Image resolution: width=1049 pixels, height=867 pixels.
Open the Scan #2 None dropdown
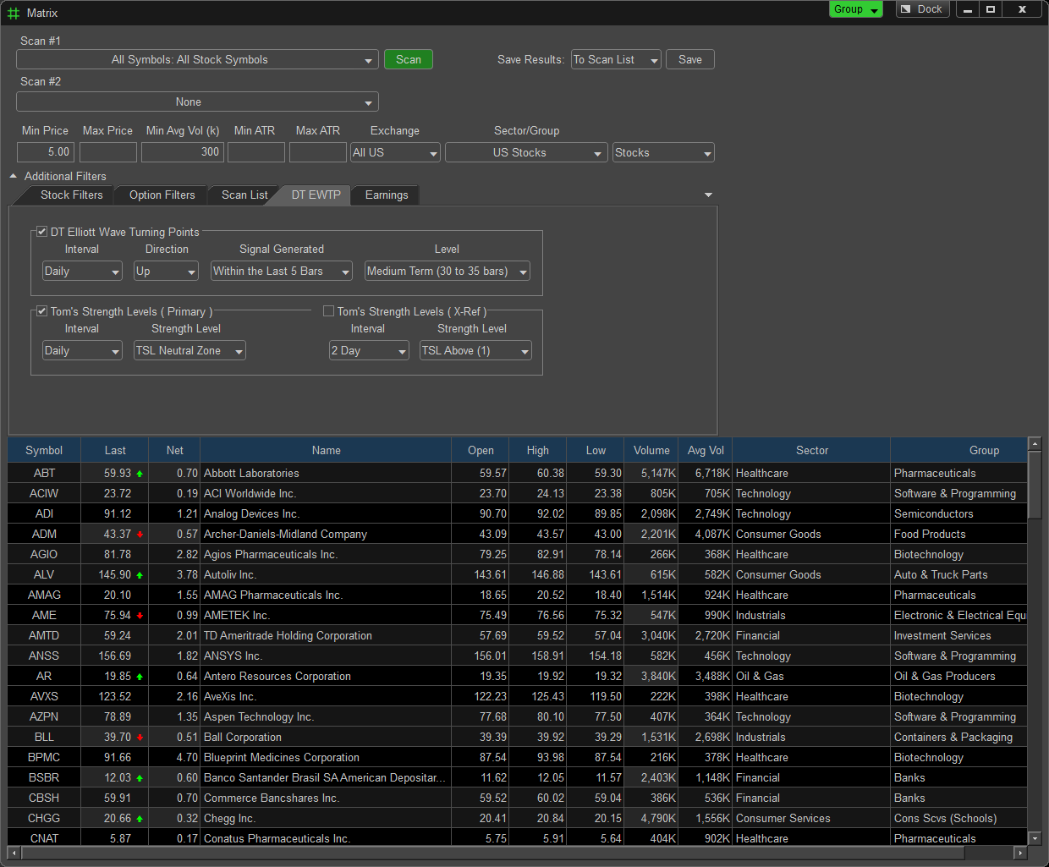(x=197, y=102)
